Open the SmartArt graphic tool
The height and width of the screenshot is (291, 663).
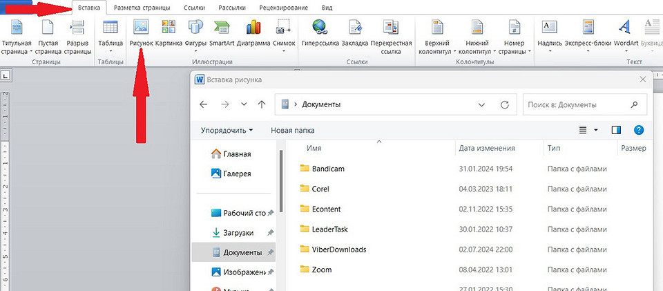click(x=222, y=28)
